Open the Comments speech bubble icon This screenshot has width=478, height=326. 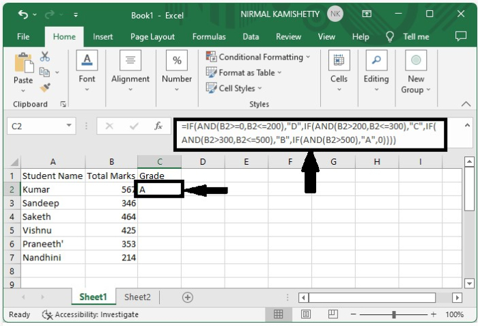coord(461,36)
